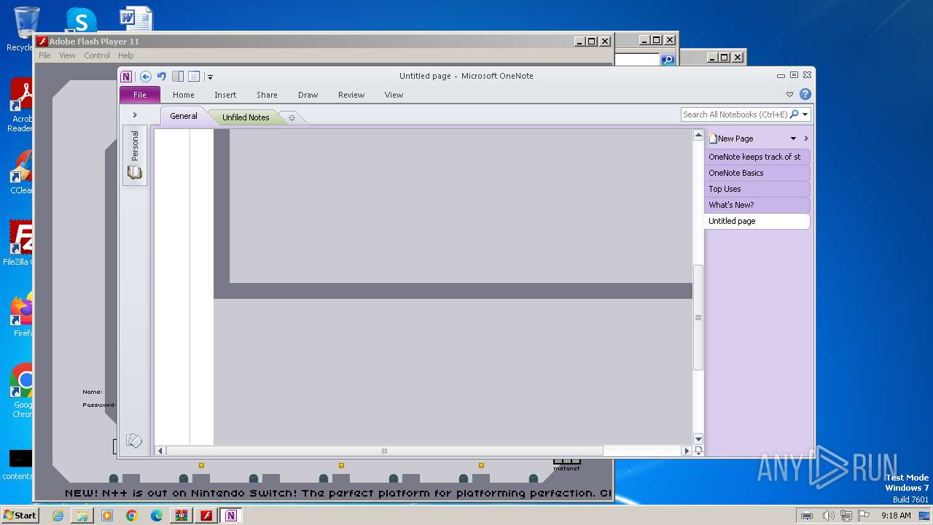Open the volume control in system tray
Viewport: 933px width, 525px height.
tap(828, 516)
